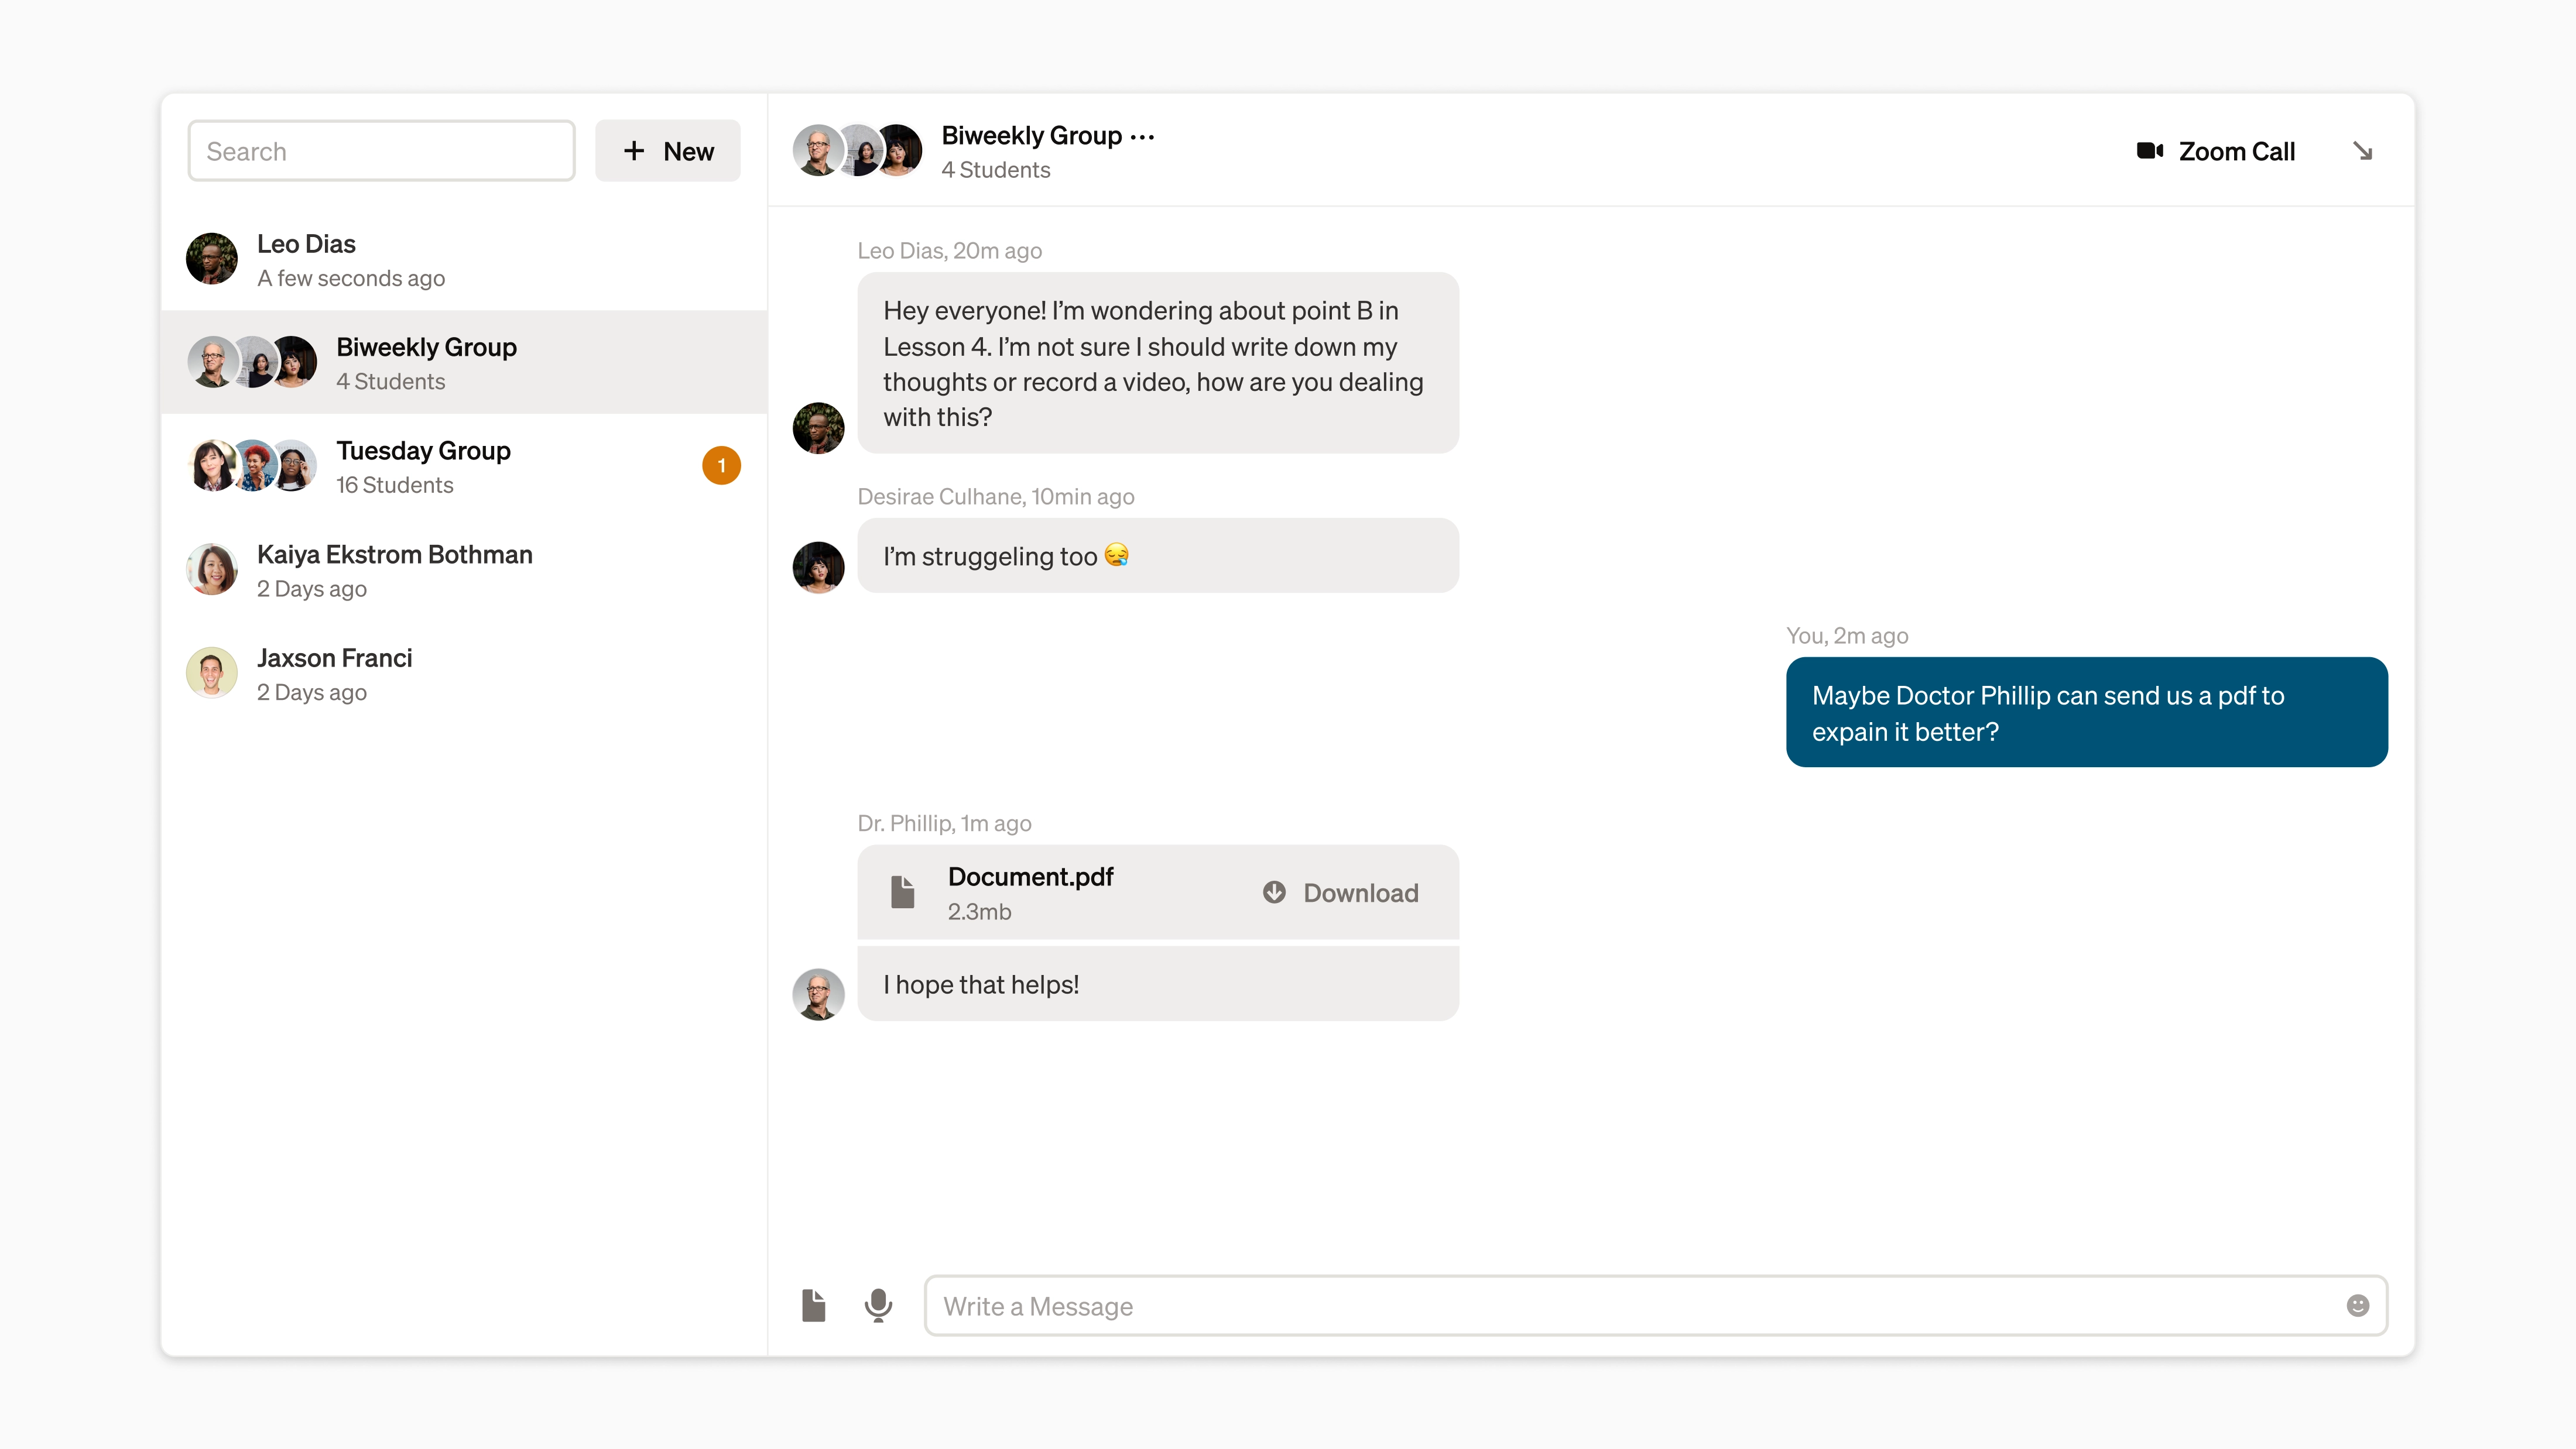Click the orange unread badge on Tuesday Group

pos(721,466)
